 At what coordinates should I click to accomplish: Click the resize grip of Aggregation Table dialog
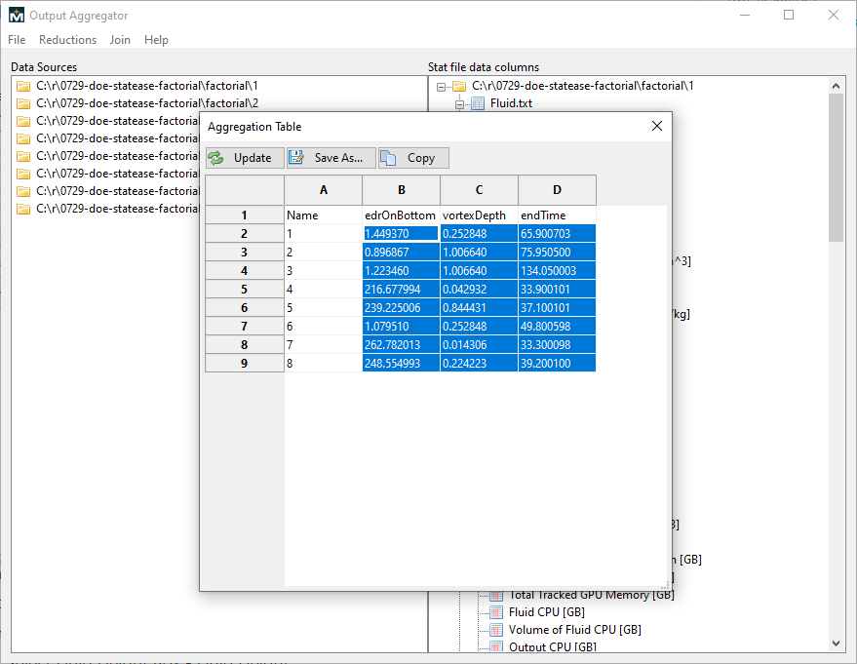click(x=665, y=585)
